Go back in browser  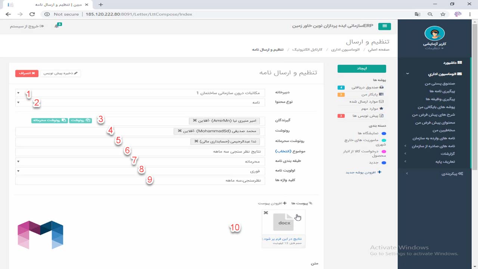(8, 14)
